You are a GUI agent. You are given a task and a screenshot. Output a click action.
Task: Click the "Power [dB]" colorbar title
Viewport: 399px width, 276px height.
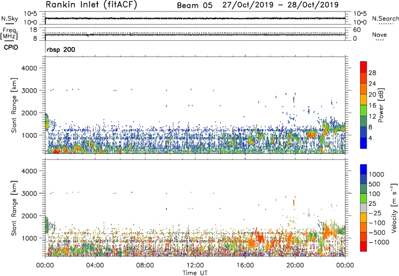click(381, 105)
